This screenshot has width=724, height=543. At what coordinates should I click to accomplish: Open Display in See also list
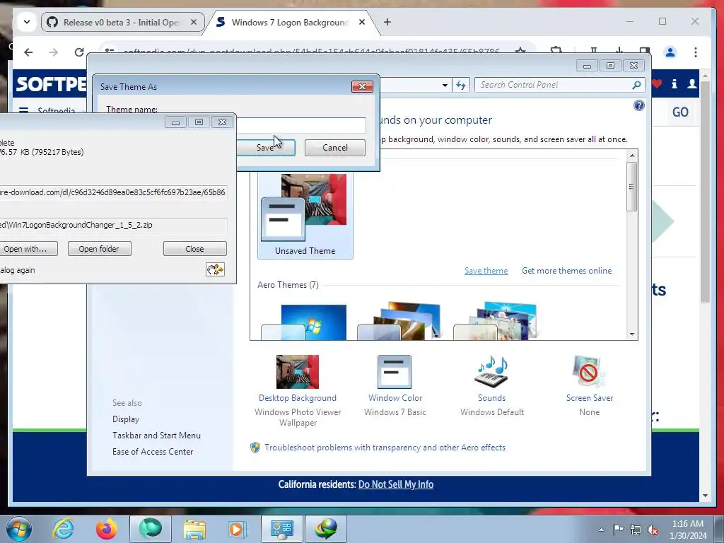click(x=126, y=419)
